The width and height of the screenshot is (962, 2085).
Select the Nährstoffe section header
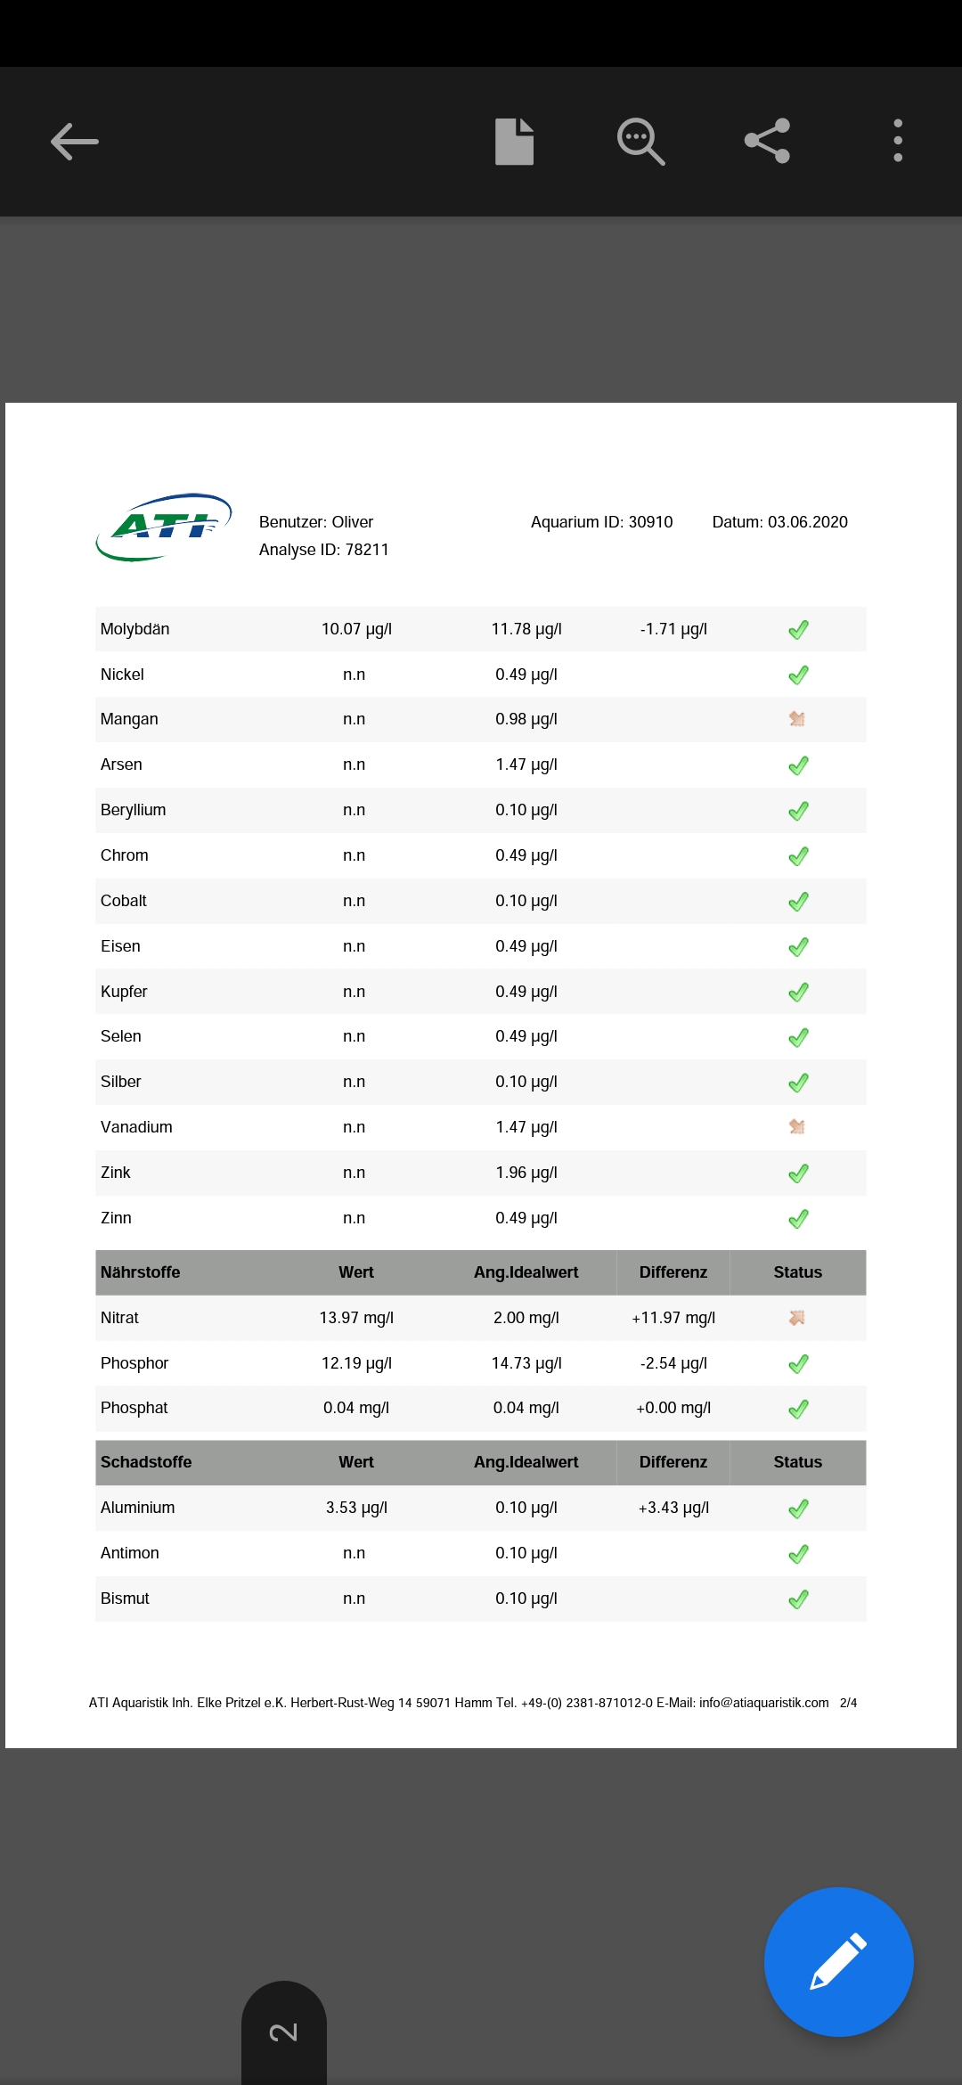pos(140,1272)
